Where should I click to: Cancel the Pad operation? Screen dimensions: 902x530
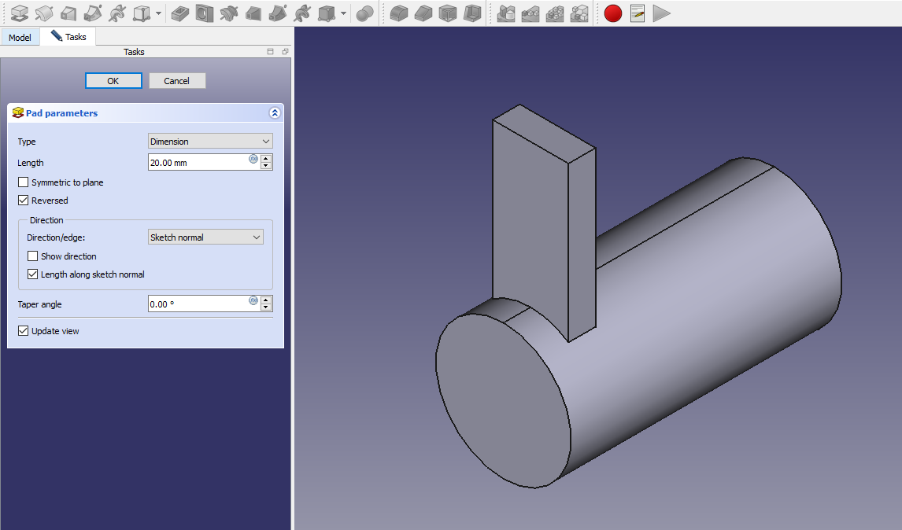point(177,81)
